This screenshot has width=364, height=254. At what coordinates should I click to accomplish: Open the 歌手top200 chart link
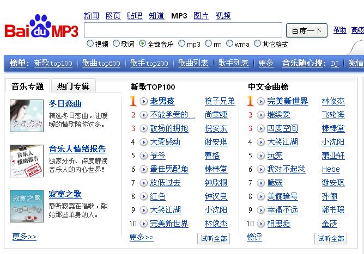coord(149,63)
